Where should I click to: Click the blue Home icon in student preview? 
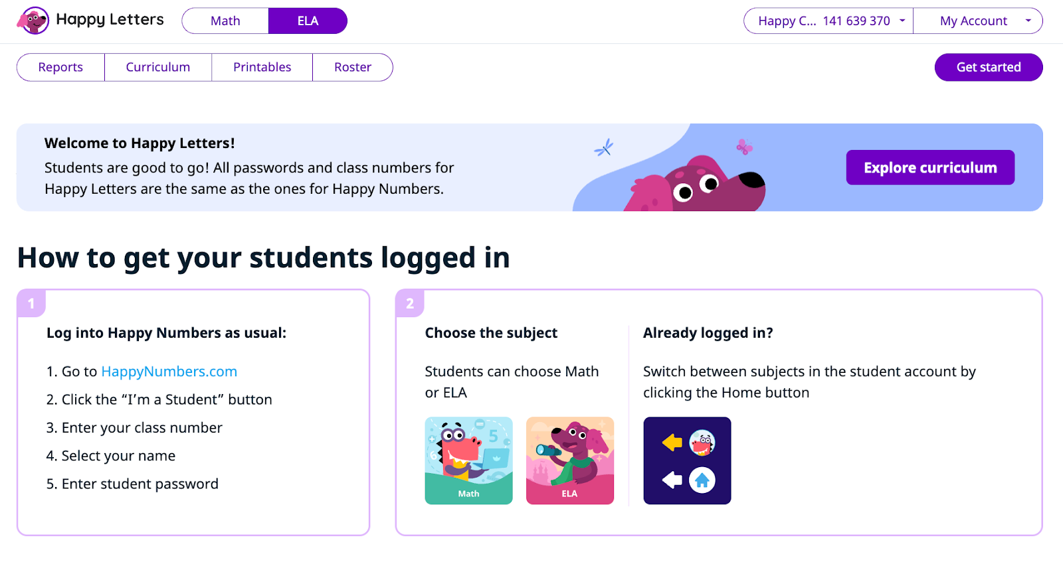pos(702,480)
